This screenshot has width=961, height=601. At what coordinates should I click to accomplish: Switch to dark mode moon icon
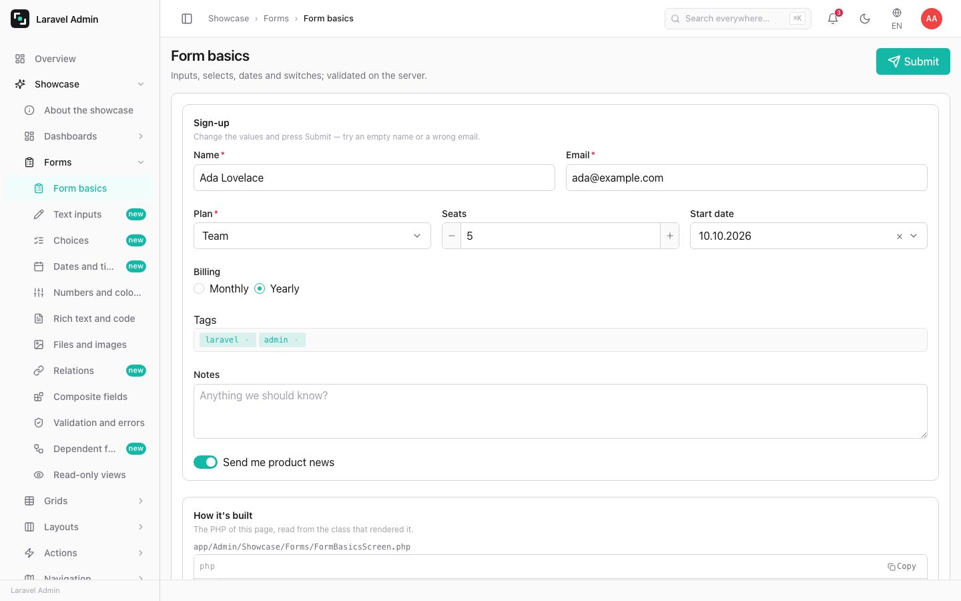[865, 19]
